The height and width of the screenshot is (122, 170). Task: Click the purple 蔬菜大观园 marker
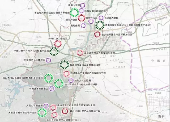(83, 5)
